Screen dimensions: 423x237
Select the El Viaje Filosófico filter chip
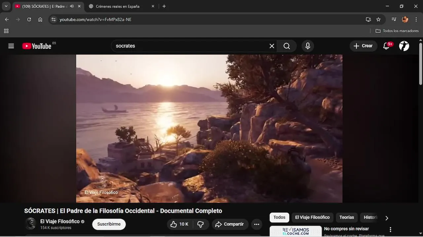[x=312, y=217]
